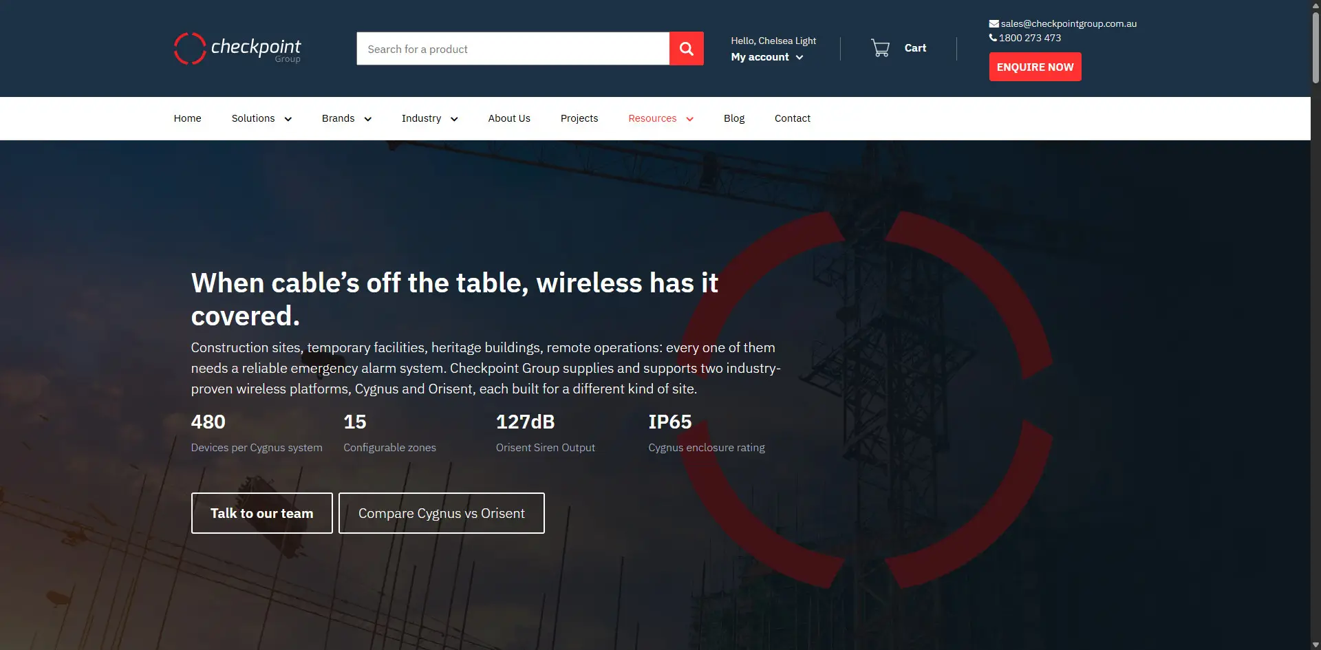Click Compare Cygnus vs Orisent button
1321x650 pixels.
coord(442,513)
